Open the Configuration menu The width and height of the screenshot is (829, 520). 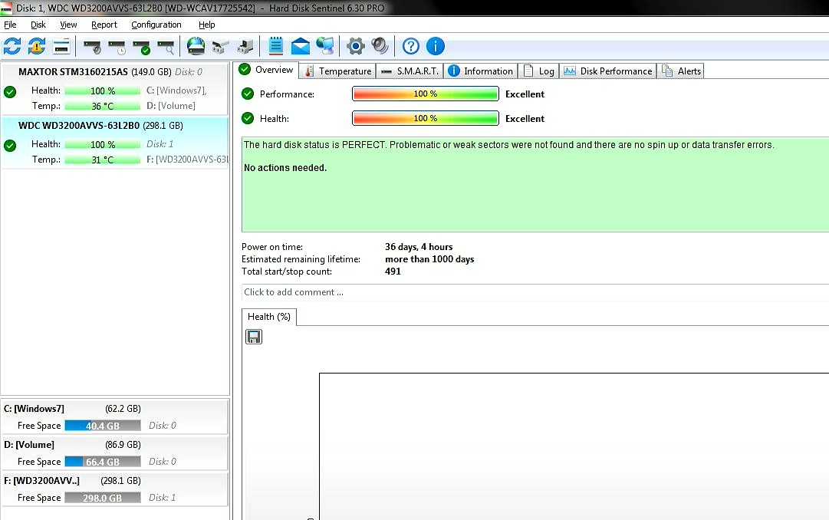(x=156, y=25)
